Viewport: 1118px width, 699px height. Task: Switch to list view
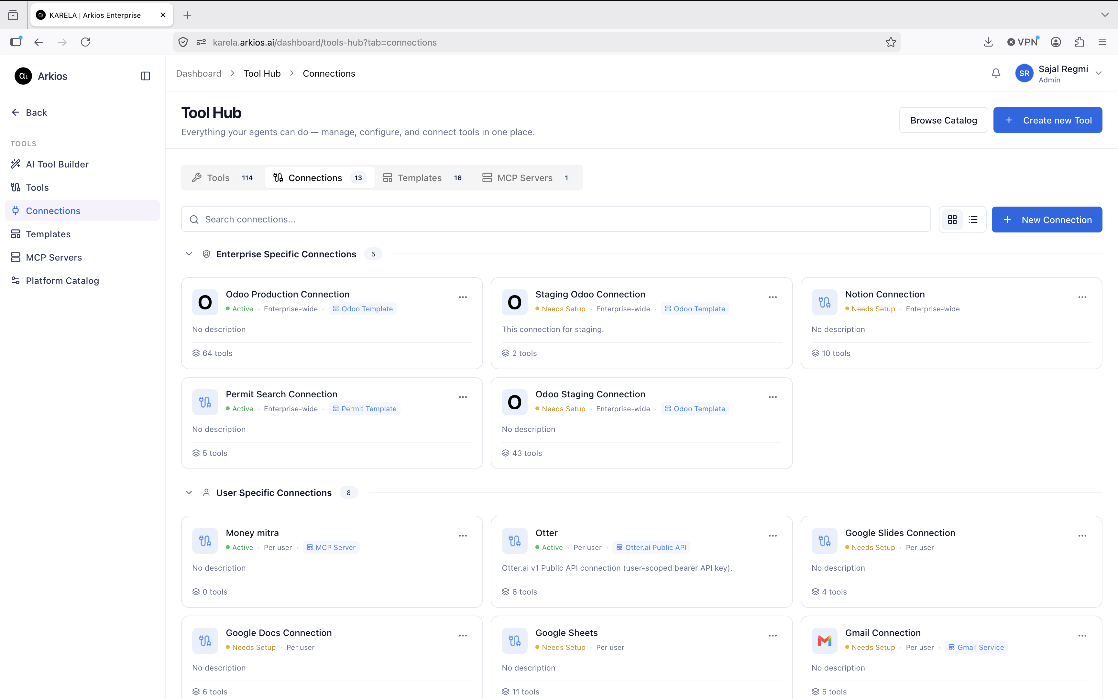(973, 220)
